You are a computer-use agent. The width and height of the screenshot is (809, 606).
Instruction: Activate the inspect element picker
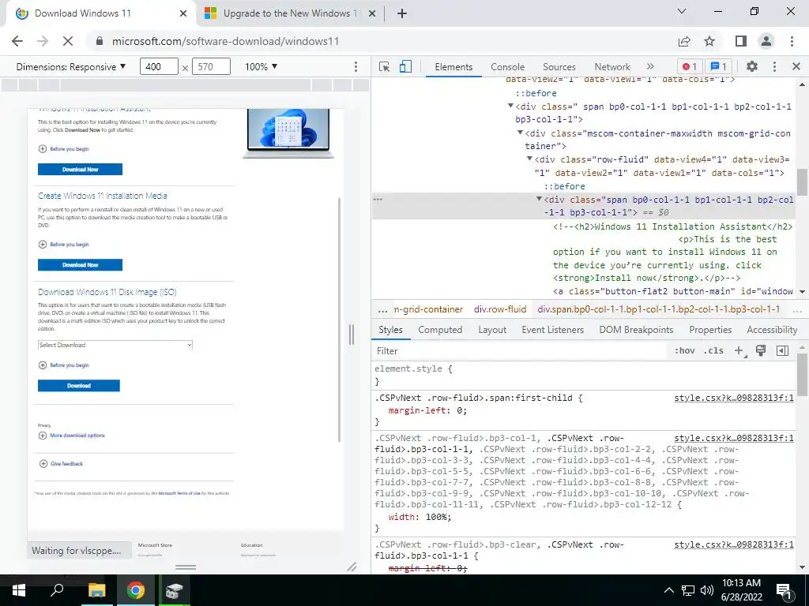(x=385, y=67)
